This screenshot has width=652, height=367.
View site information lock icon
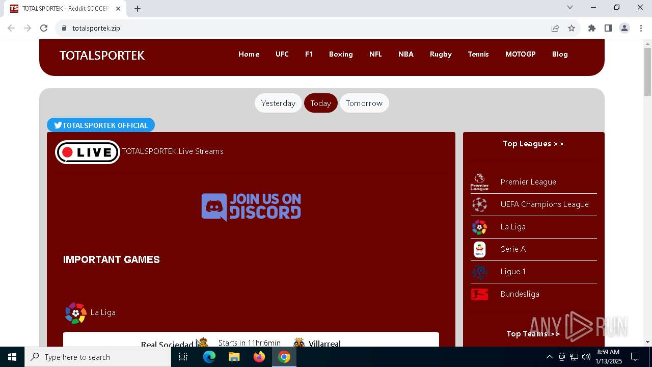[x=64, y=28]
